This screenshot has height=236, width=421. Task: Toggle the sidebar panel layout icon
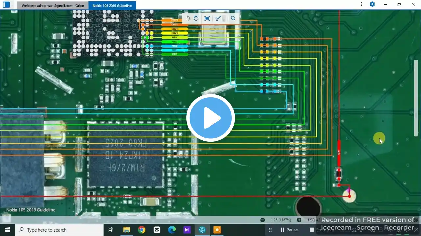[x=6, y=5]
